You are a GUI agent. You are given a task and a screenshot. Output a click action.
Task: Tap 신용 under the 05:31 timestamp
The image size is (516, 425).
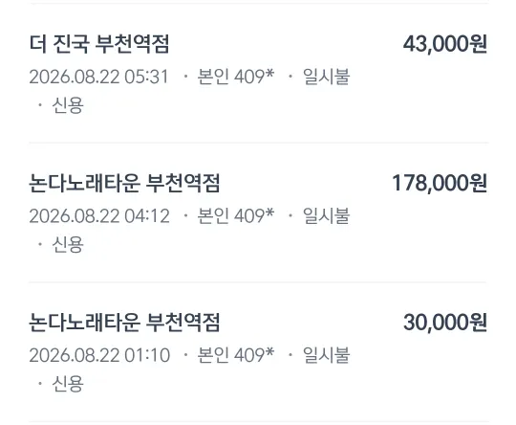point(68,105)
